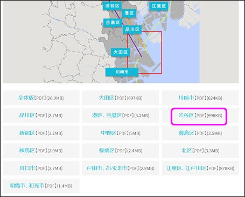
Task: Select the 江東区 label on the map
Action: tap(159, 6)
